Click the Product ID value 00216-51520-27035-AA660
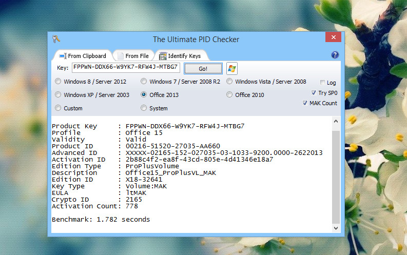Viewport: 407px width, 255px height. (x=172, y=146)
